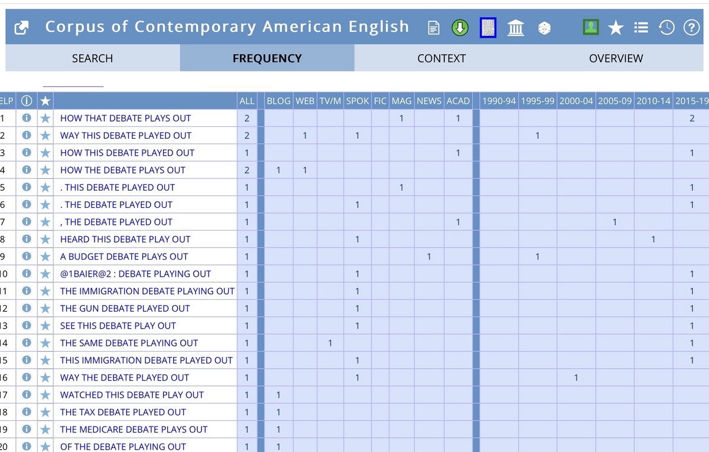This screenshot has width=709, height=452.
Task: Click the dice random icon
Action: (x=544, y=28)
